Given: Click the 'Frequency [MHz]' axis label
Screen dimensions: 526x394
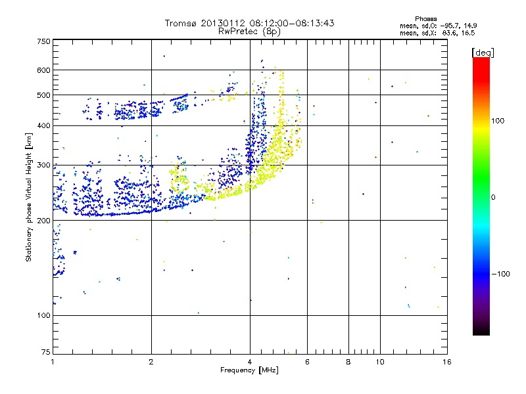Looking at the screenshot, I should pyautogui.click(x=249, y=370).
